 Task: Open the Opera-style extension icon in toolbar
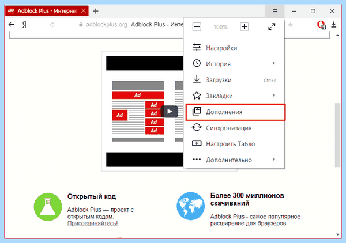[x=321, y=25]
